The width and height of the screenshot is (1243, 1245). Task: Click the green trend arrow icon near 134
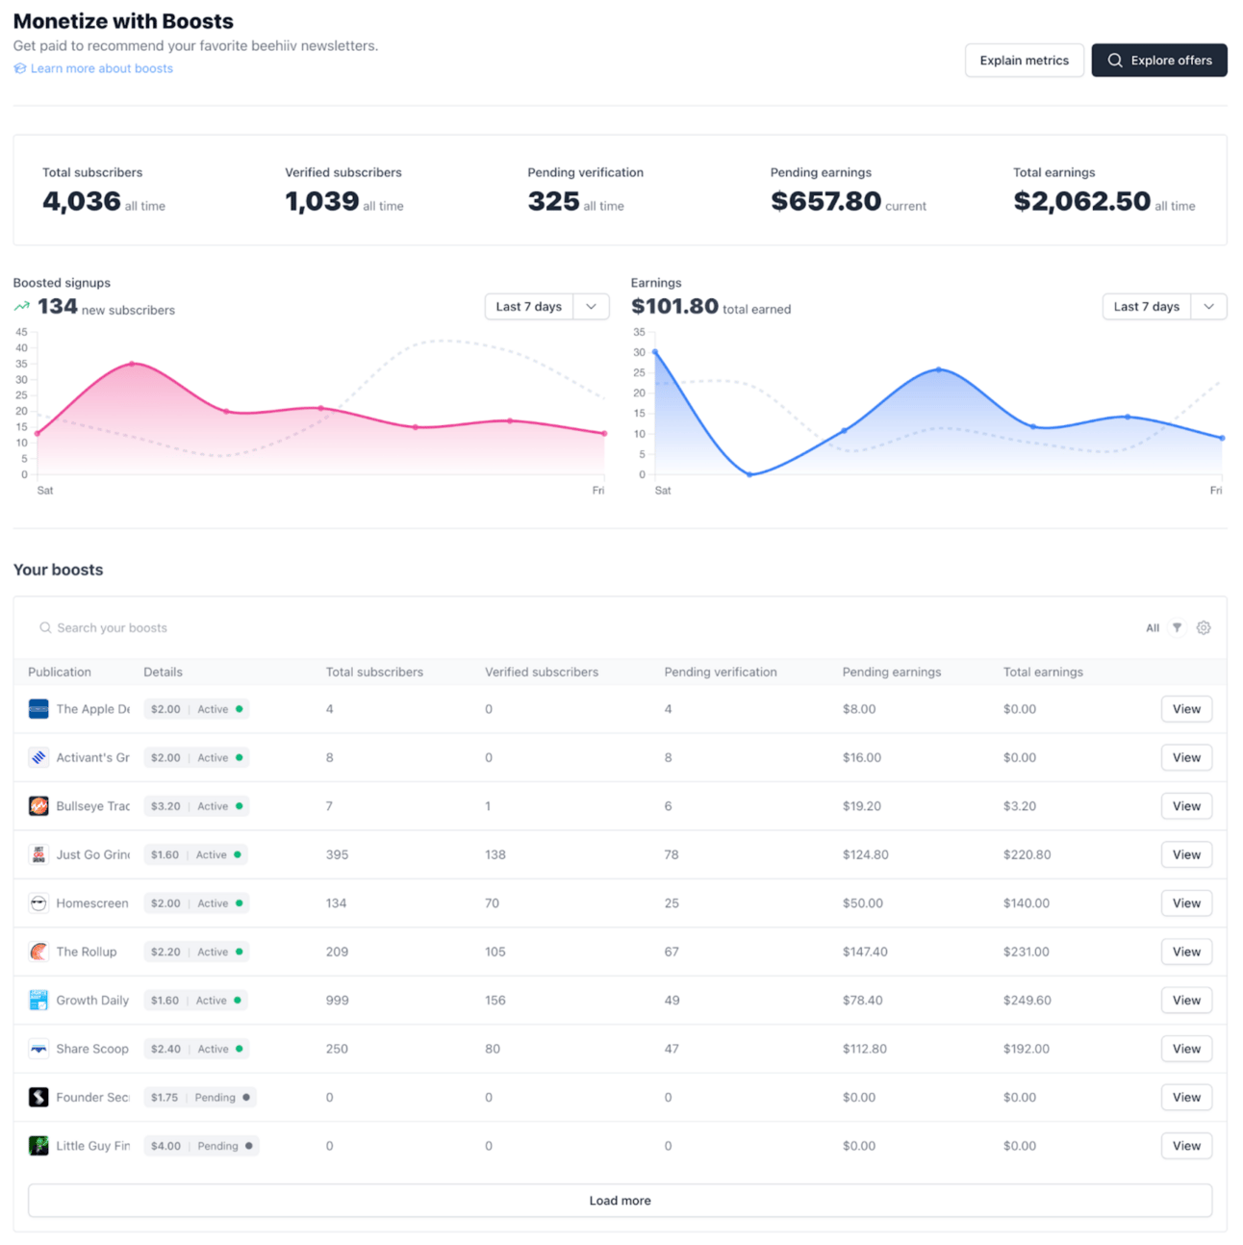tap(22, 306)
